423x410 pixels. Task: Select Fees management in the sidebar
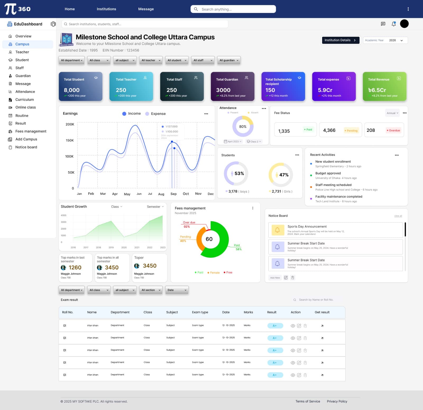pos(31,131)
